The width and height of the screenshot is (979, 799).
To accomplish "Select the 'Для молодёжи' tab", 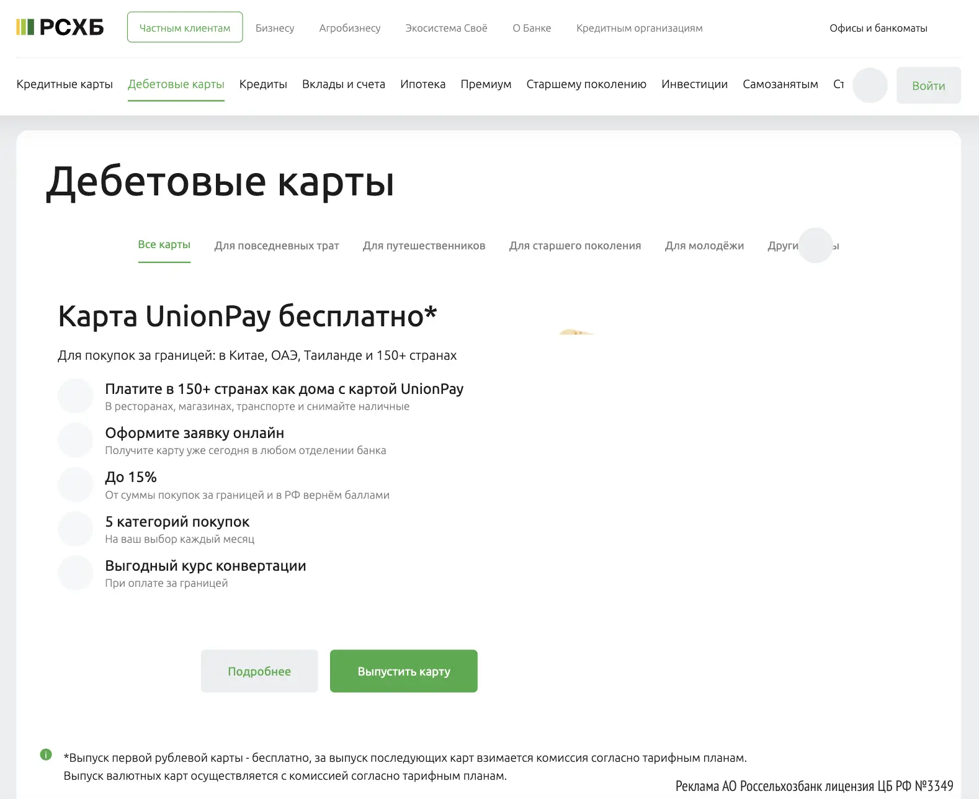I will coord(704,246).
